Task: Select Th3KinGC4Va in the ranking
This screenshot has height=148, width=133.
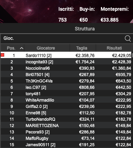Action: pos(66,81)
